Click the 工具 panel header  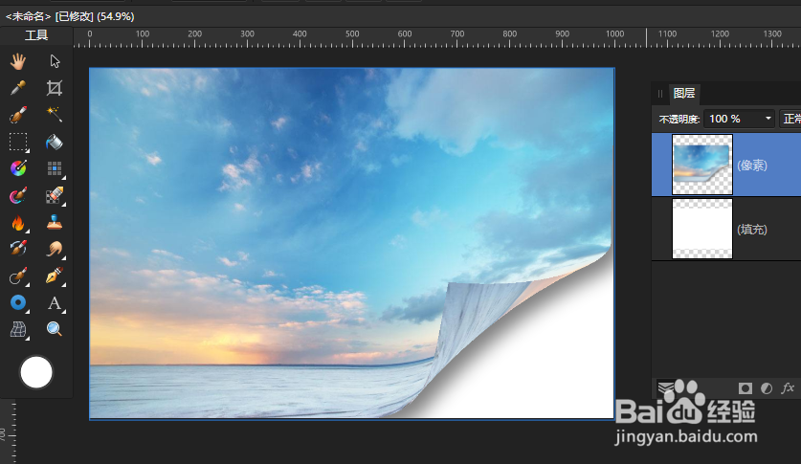36,34
